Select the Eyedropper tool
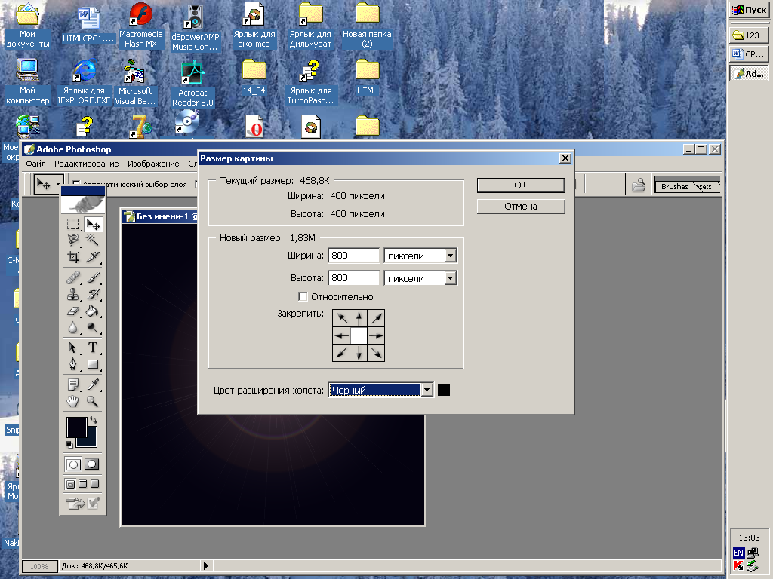This screenshot has height=579, width=773. point(93,384)
